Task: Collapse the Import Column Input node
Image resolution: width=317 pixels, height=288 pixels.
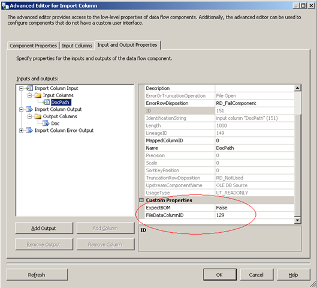Action: (21, 88)
